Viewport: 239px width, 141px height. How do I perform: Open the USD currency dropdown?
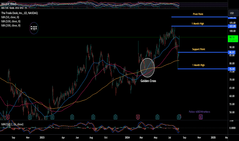point(233,13)
